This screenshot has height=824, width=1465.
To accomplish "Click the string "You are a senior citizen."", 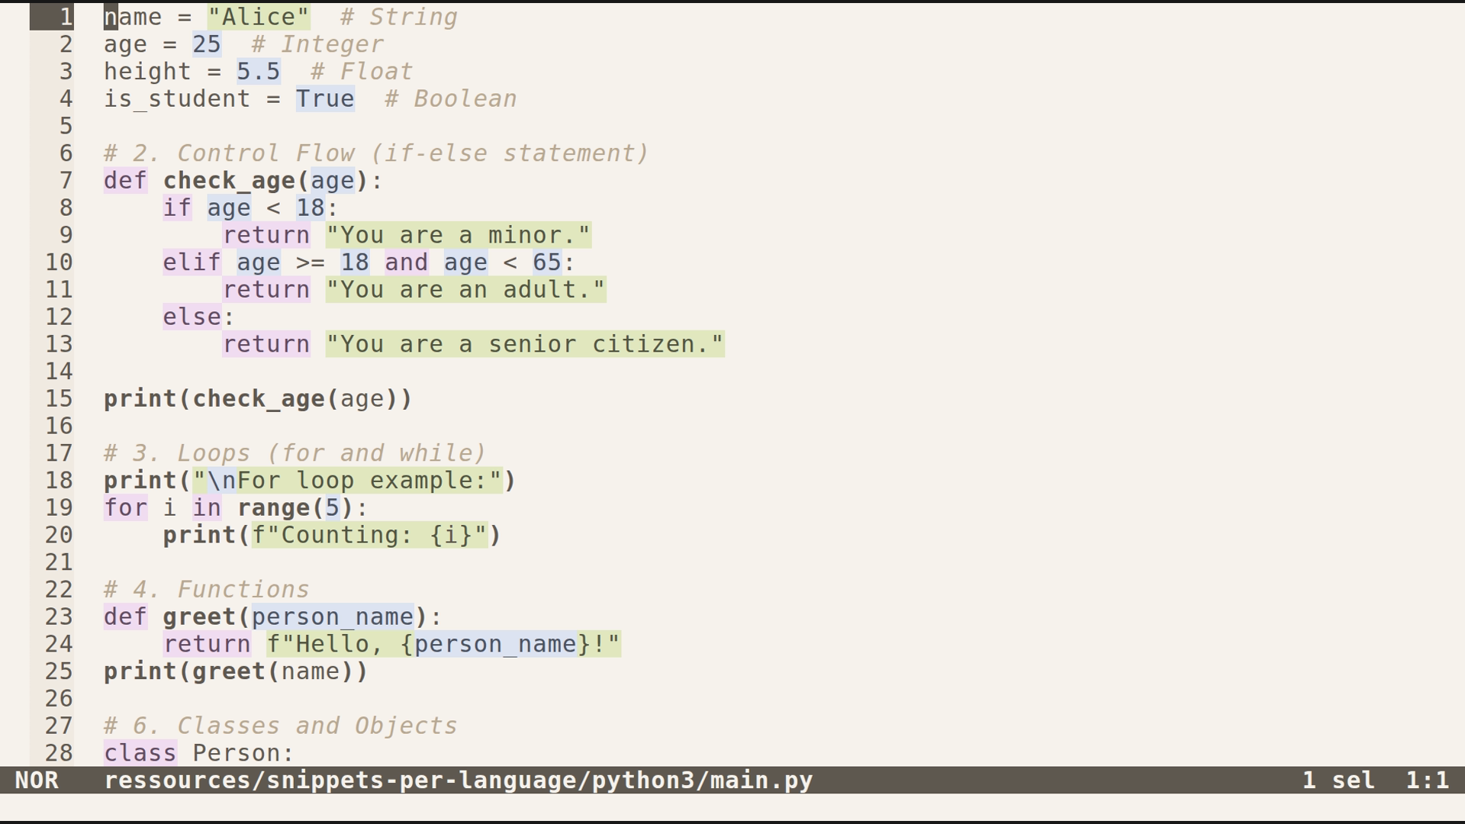I will pos(525,344).
